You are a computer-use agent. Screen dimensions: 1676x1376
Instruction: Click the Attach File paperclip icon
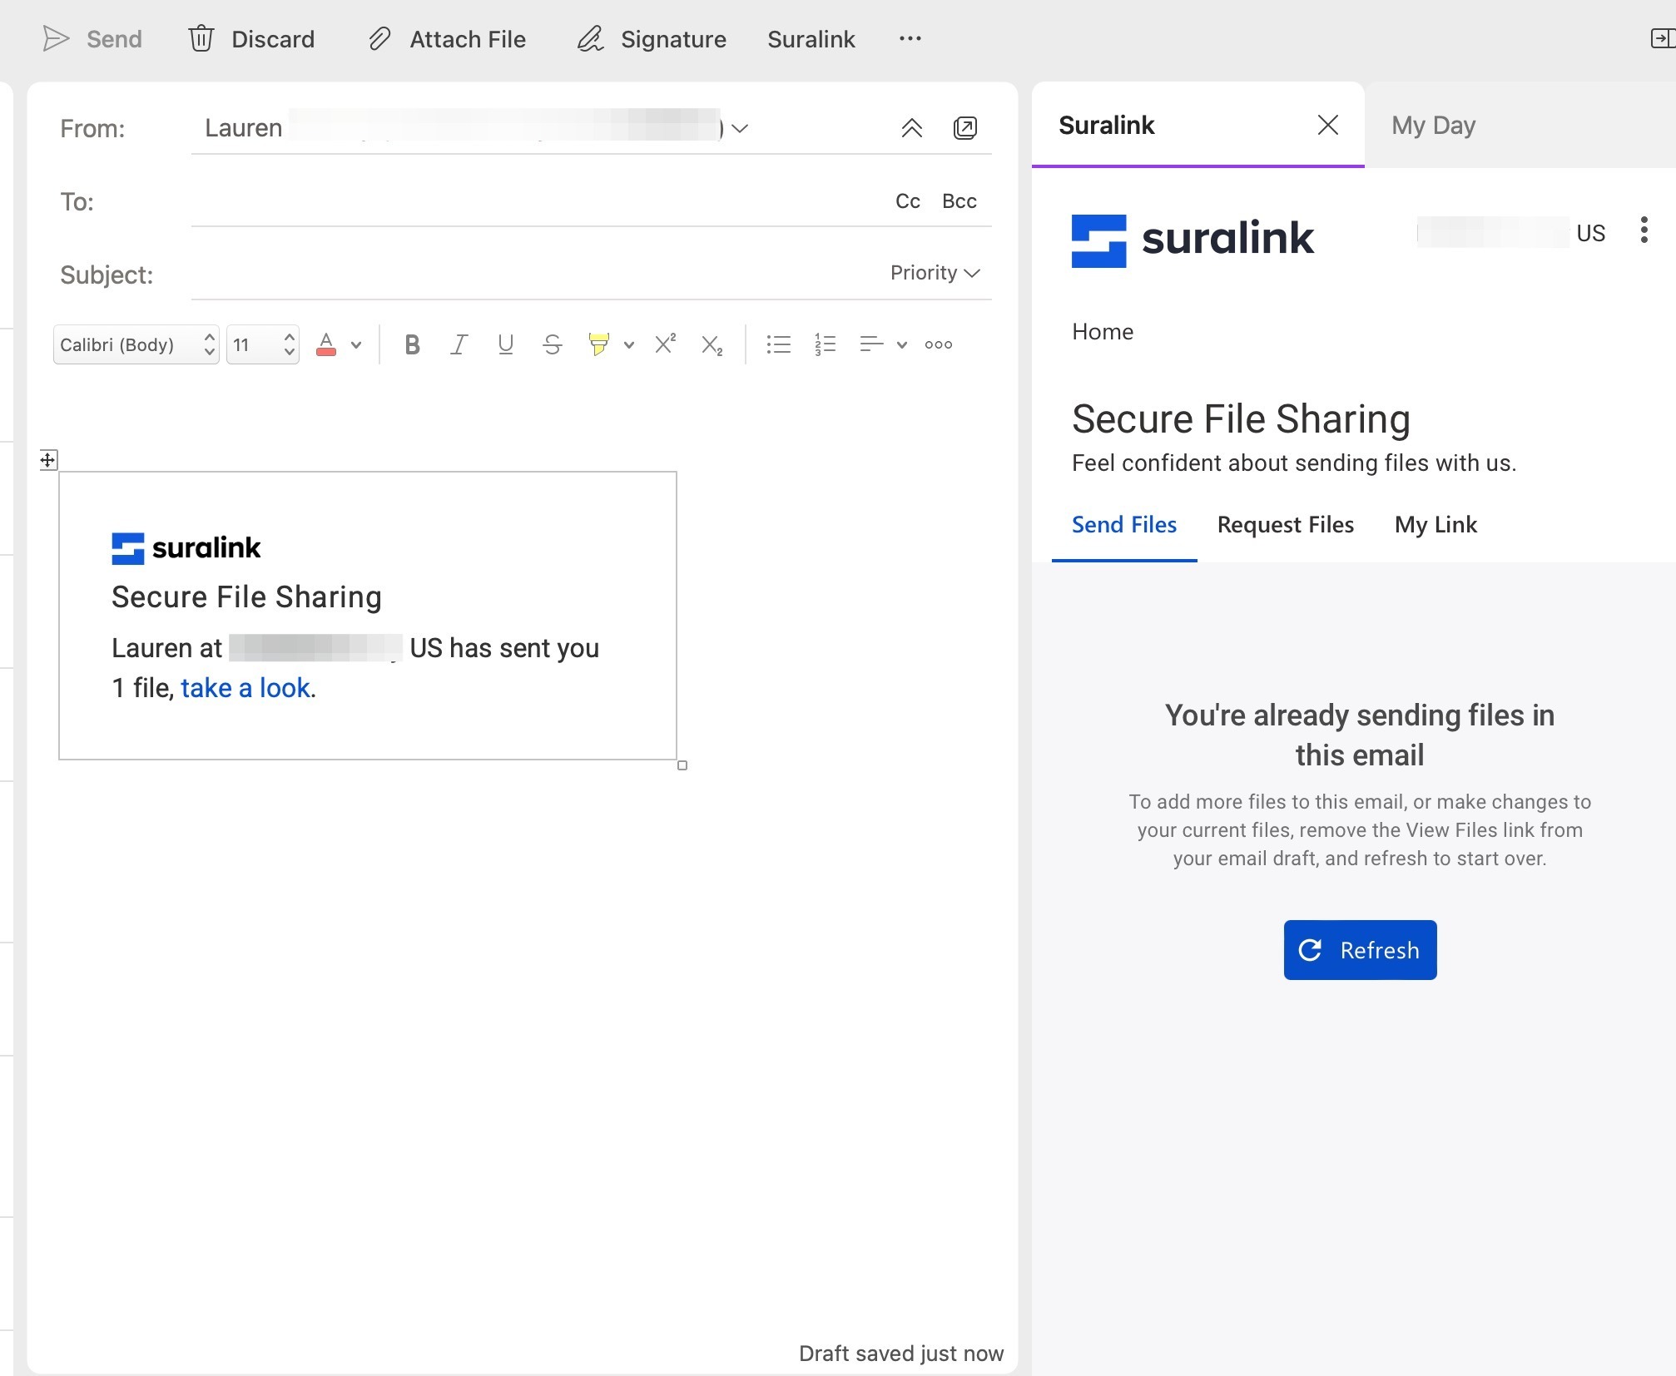[379, 39]
